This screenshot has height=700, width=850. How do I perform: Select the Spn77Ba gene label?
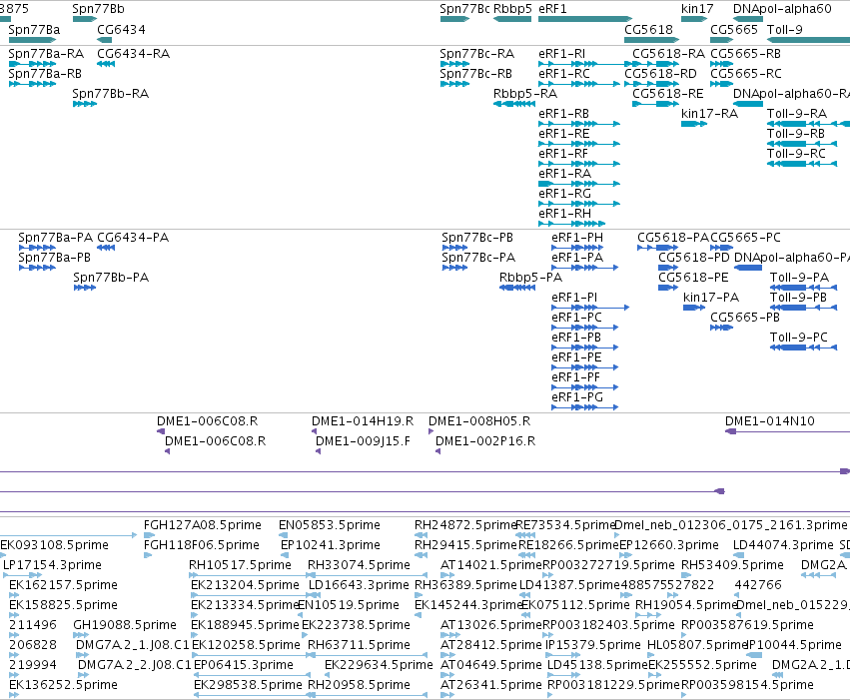[x=34, y=30]
